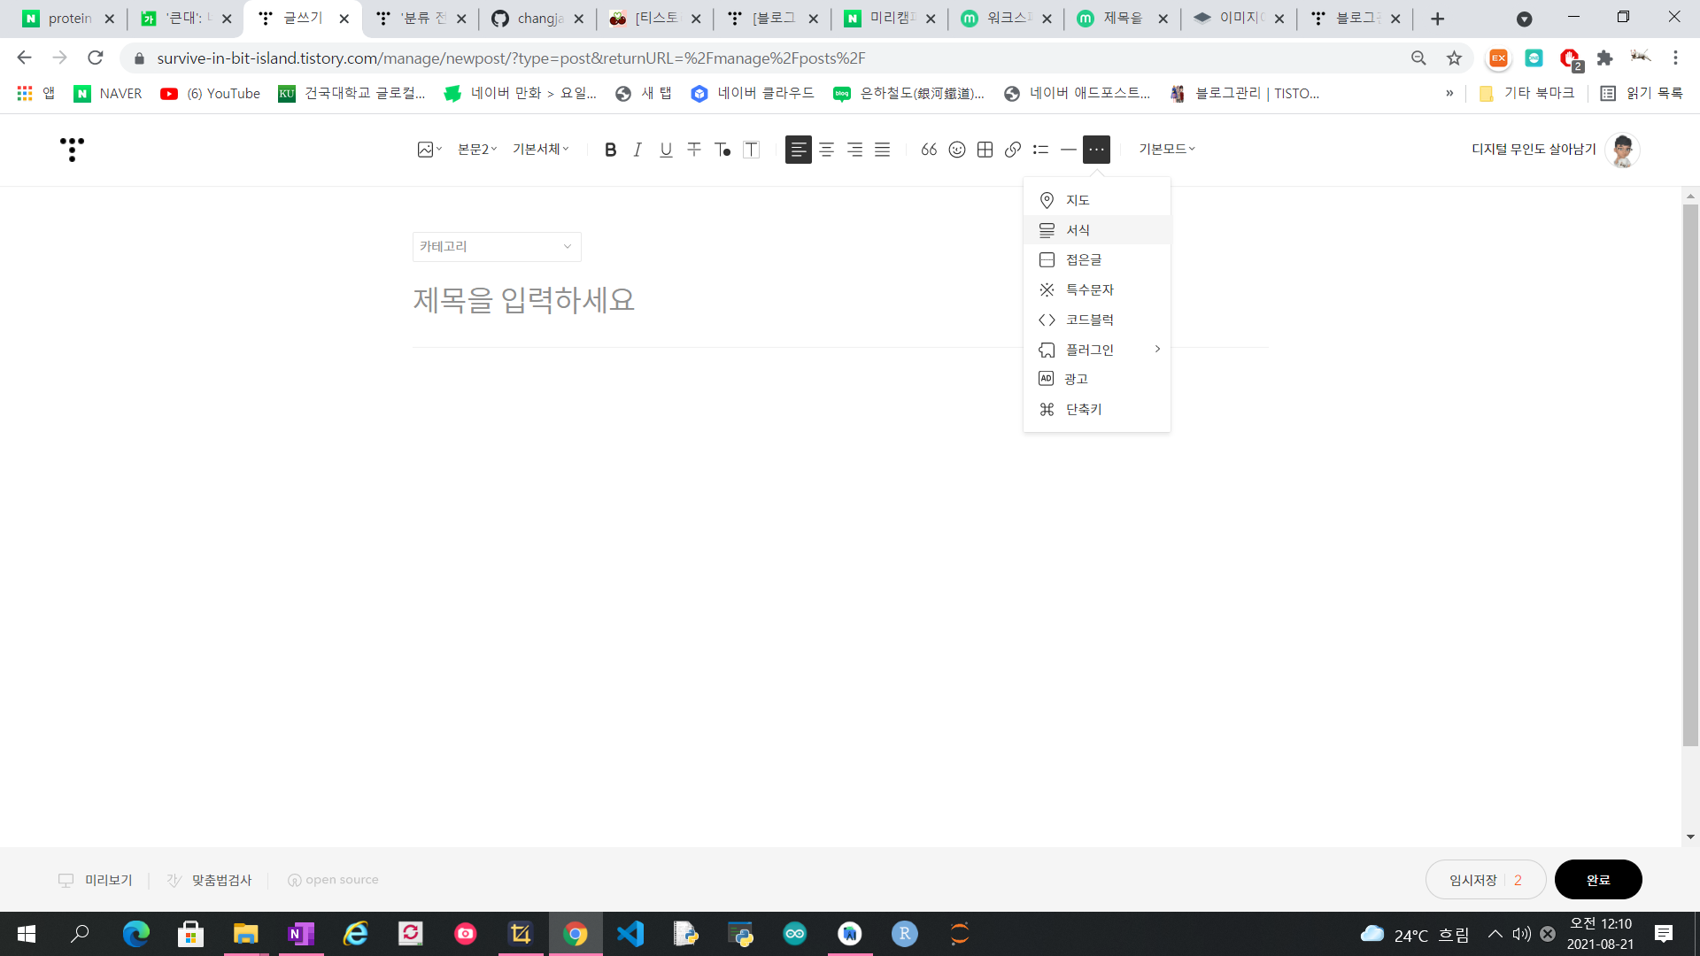Click the Tistory logo icon
The image size is (1700, 956).
coord(72,150)
